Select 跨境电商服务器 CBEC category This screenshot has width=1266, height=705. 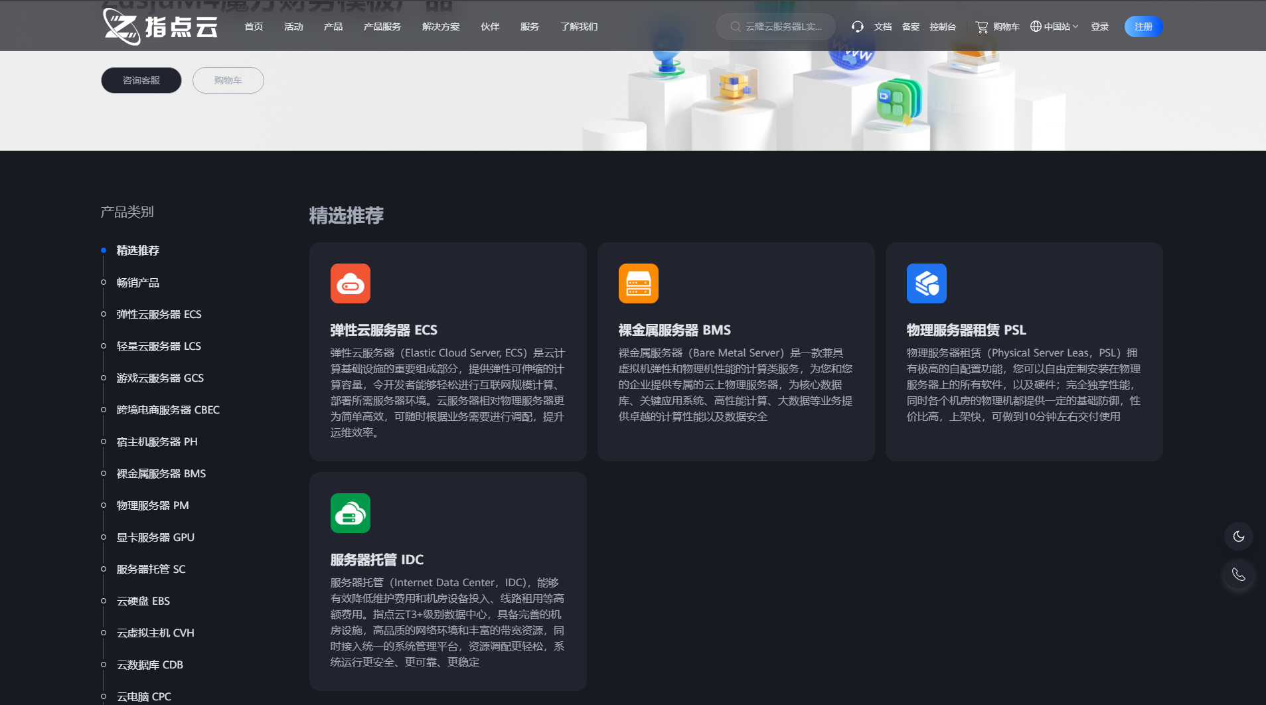(x=168, y=410)
